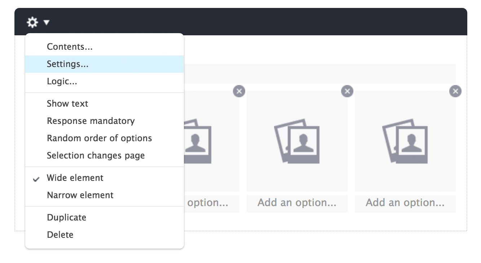Remove the middle image option with X
The width and height of the screenshot is (481, 263).
[x=347, y=91]
